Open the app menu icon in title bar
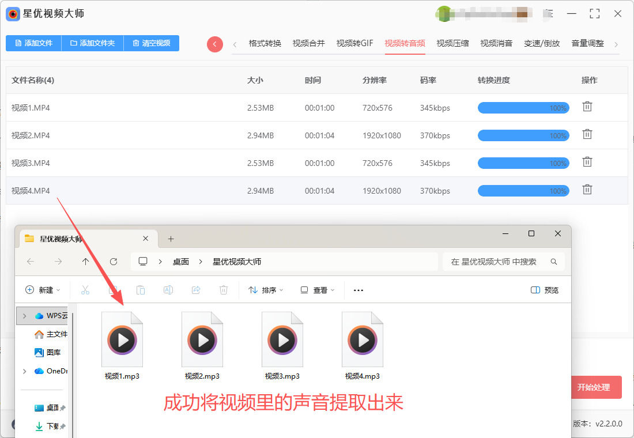Screen dimensions: 634x438 pos(549,13)
